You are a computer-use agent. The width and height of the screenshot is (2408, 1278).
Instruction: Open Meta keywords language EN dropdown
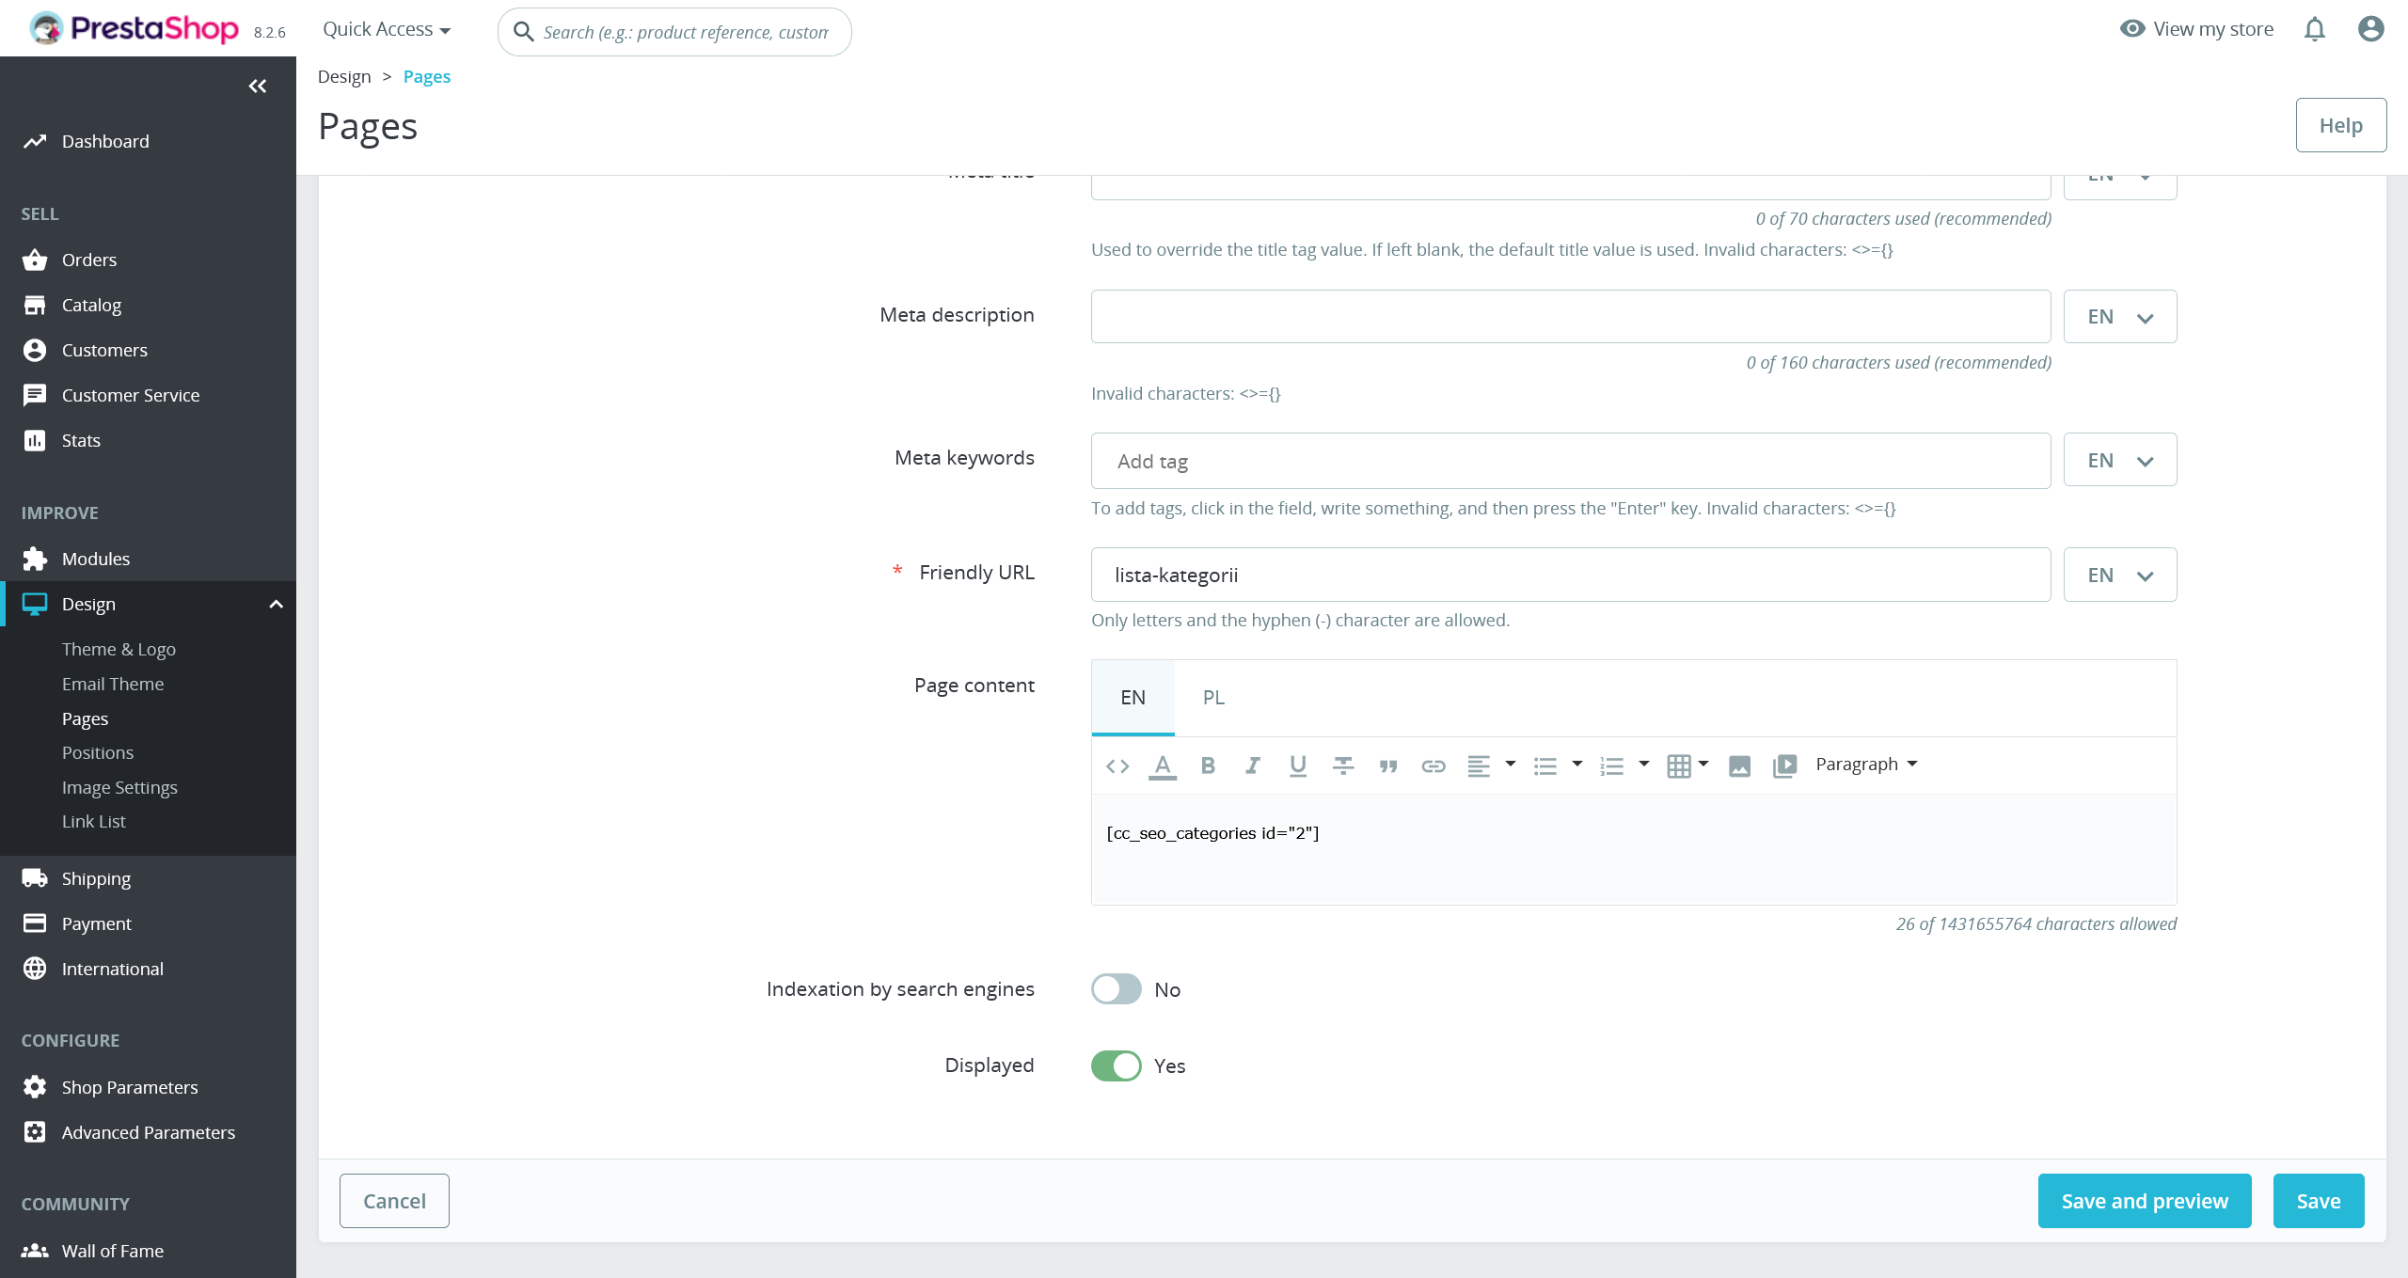2120,460
